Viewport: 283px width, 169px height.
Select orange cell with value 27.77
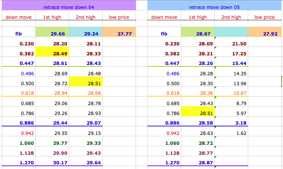click(119, 32)
